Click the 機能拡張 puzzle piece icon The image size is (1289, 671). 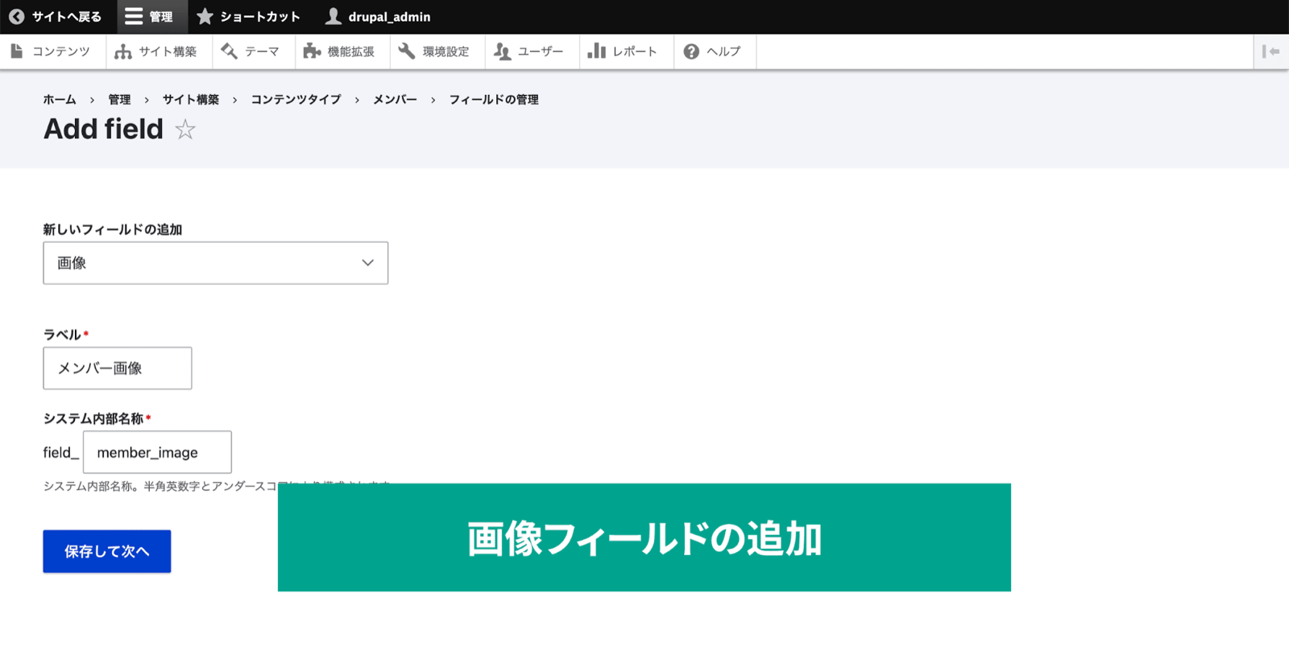pos(312,51)
